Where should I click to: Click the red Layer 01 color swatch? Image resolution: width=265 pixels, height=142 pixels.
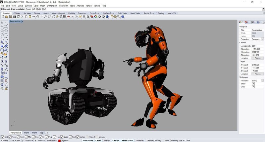60,141
